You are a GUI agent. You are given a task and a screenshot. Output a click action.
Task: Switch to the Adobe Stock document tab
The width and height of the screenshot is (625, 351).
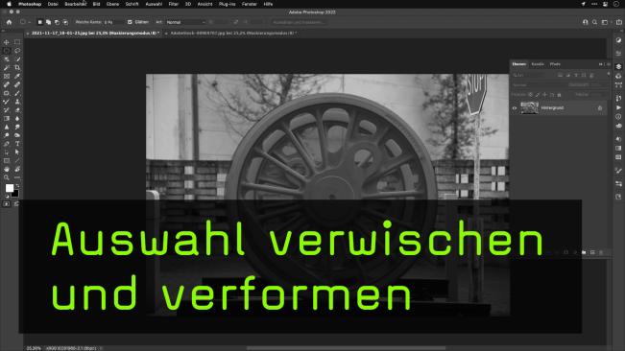tap(233, 33)
